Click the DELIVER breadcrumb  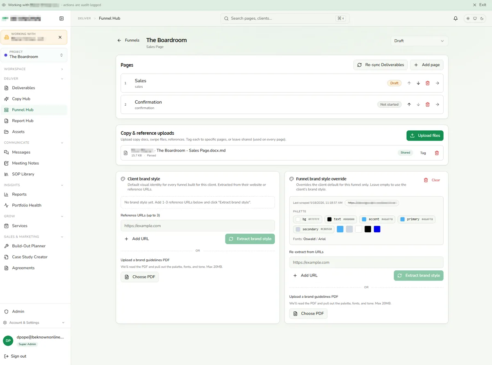(84, 18)
